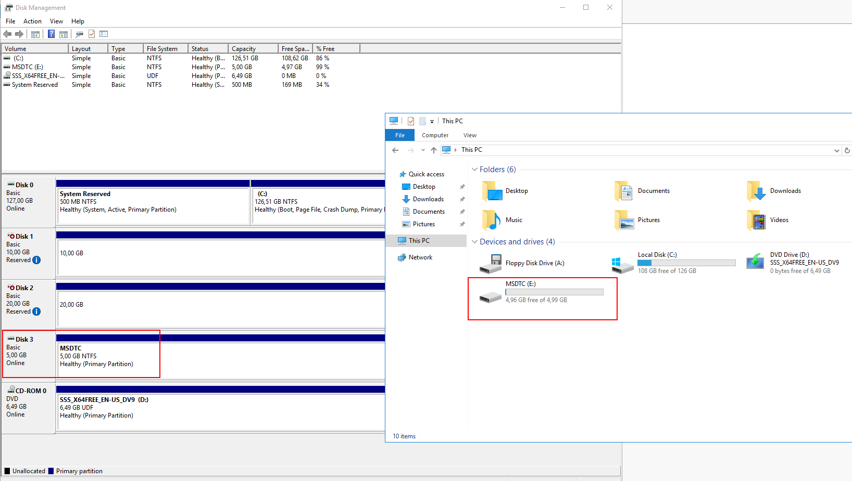852x481 pixels.
Task: Open the Explorer recent locations dropdown
Action: coord(423,150)
